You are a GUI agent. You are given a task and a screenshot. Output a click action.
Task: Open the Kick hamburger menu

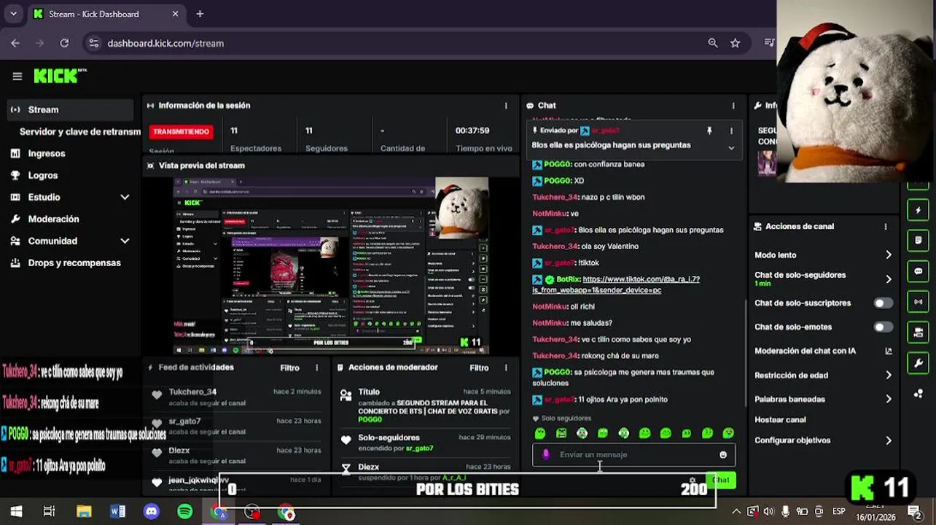[x=17, y=76]
